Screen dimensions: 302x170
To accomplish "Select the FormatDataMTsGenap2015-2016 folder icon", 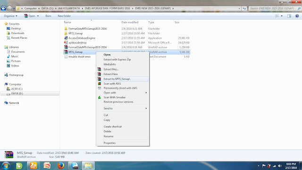I will click(x=66, y=29).
